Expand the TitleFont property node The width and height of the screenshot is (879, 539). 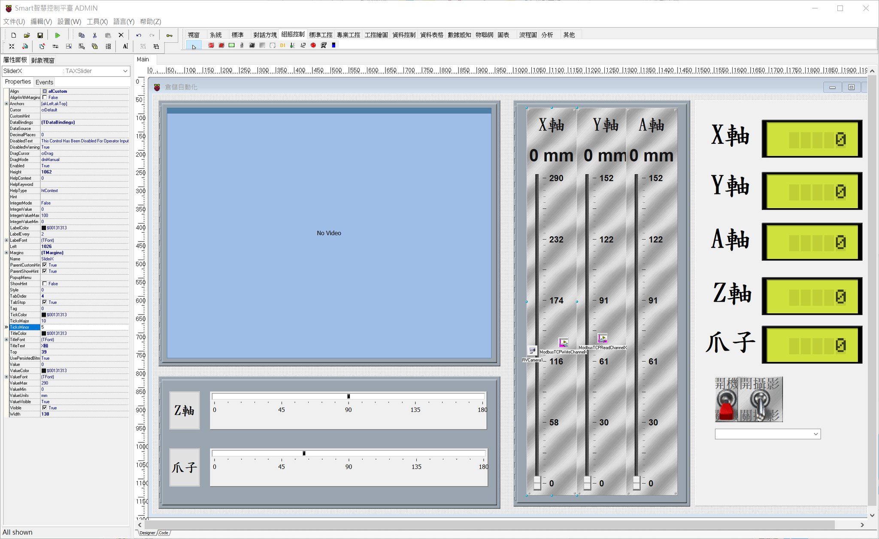(x=6, y=339)
